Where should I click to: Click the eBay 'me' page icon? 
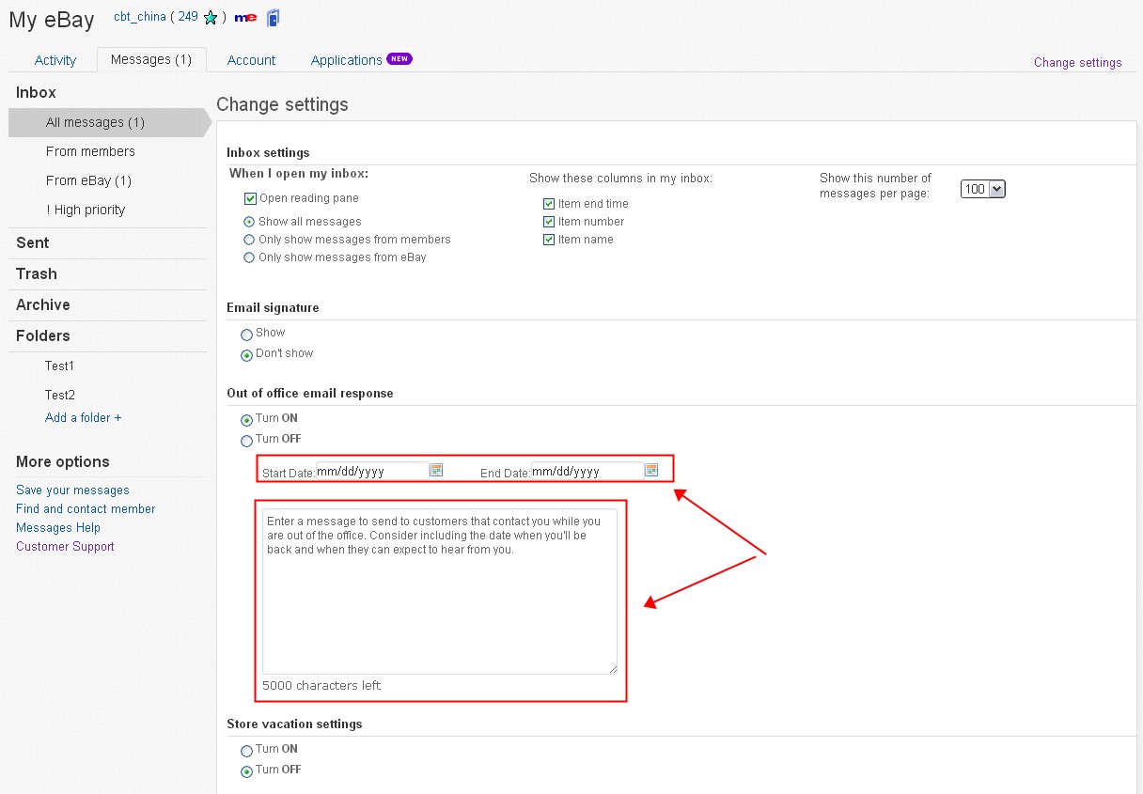coord(245,18)
